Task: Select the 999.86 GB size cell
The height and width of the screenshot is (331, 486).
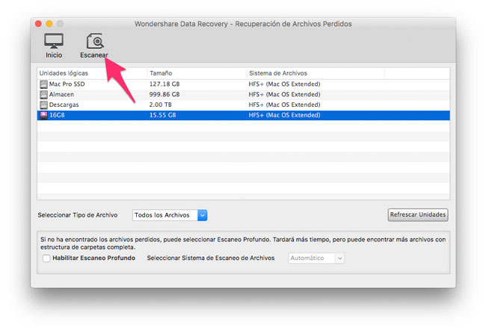Action: click(165, 95)
